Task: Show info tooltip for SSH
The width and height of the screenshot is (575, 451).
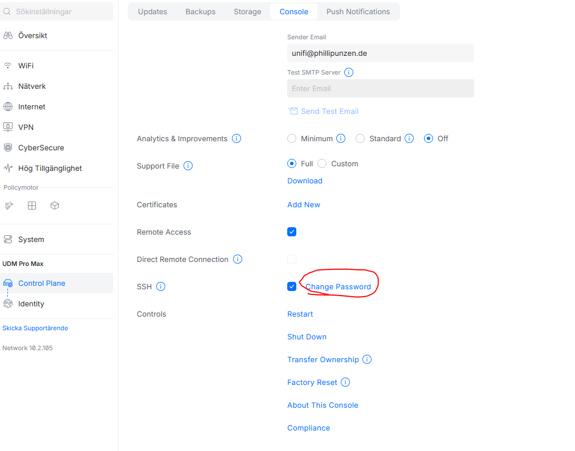Action: click(161, 286)
